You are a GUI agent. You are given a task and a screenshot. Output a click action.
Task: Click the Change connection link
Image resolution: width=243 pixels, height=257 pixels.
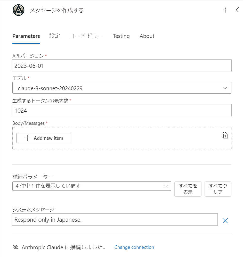tap(134, 247)
